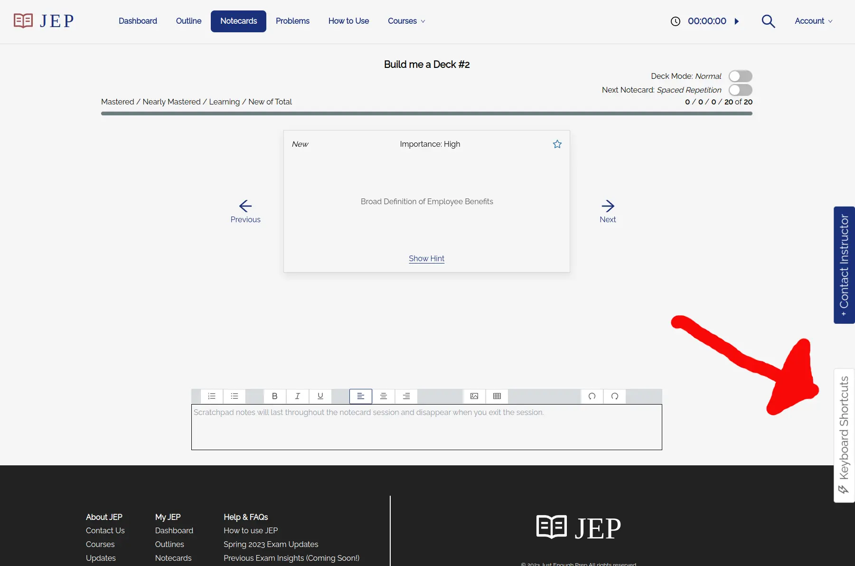Click the search magnifier icon
Viewport: 855px width, 566px height.
pos(768,21)
